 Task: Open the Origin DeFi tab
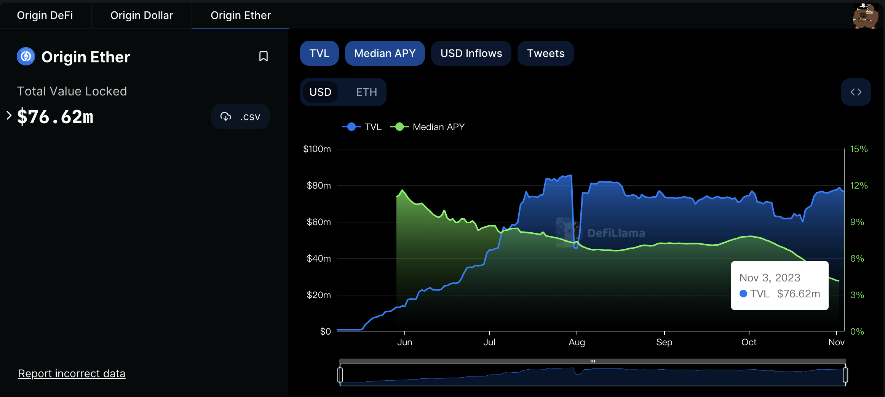45,15
